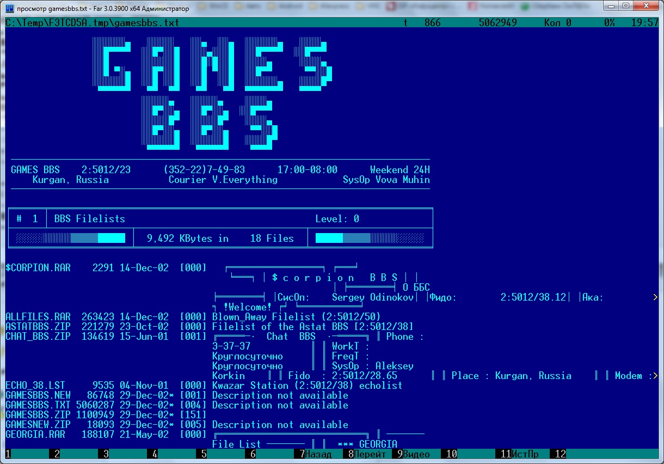Click GAMESNEW.ZIP file entry

coord(38,425)
